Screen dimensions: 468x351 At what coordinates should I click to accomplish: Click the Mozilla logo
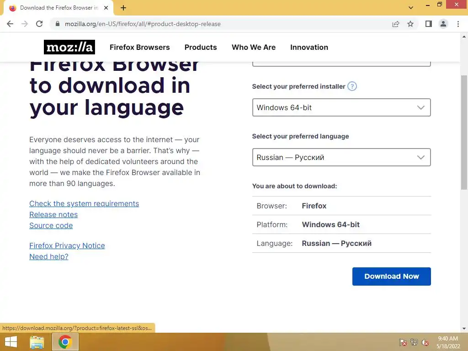pos(69,47)
